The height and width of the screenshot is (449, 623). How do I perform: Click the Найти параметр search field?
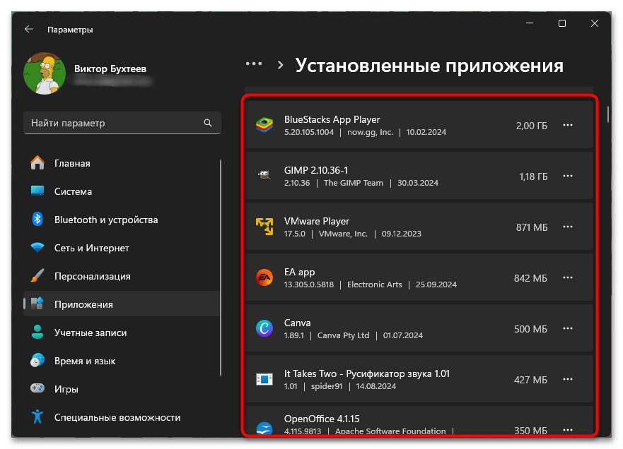coord(122,123)
